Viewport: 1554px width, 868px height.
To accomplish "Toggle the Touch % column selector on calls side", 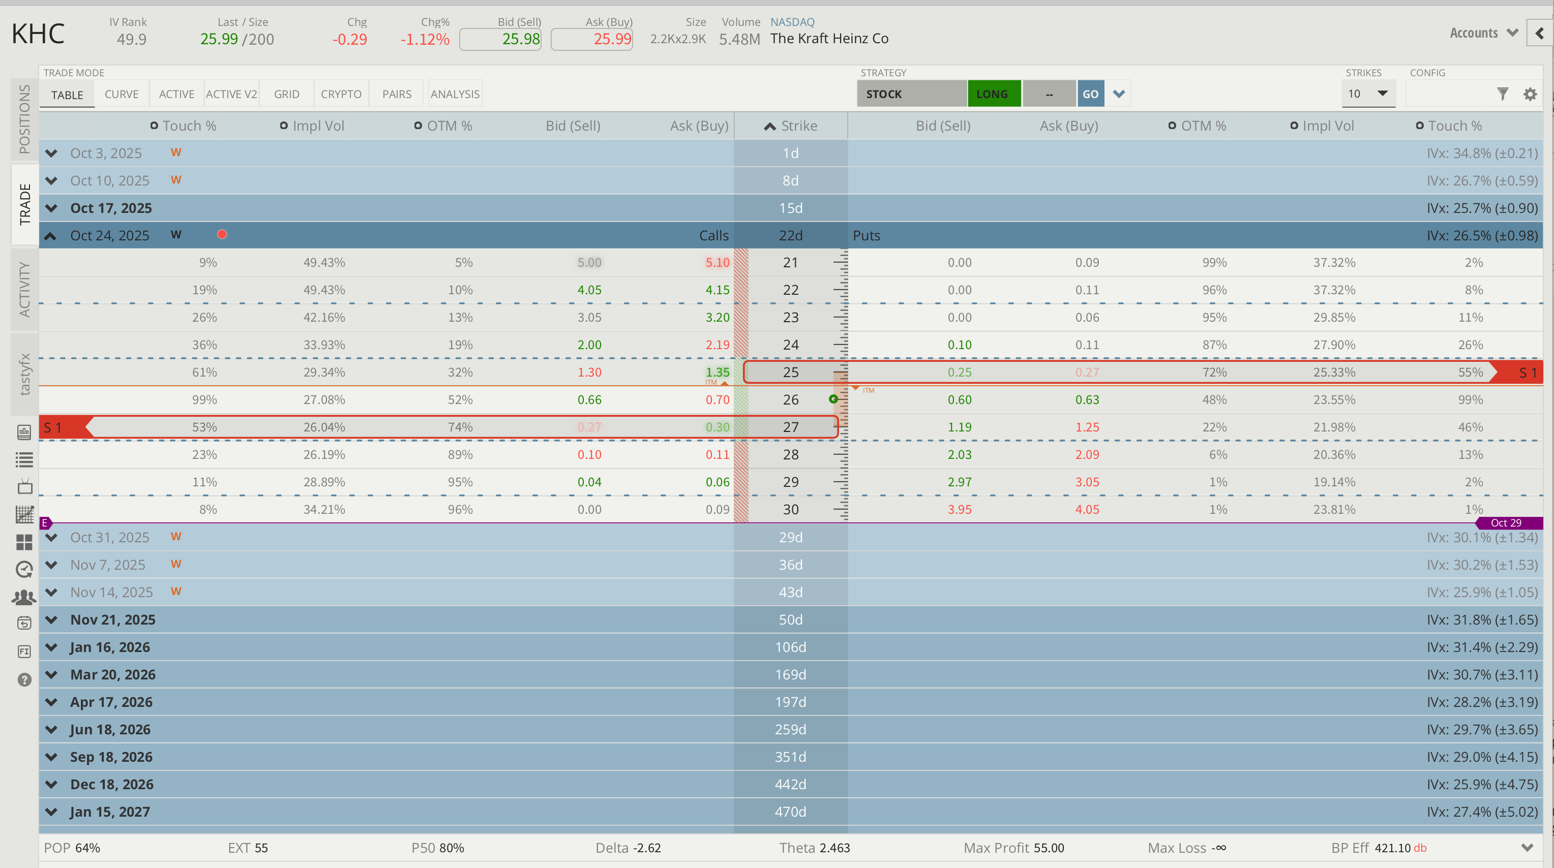I will [154, 126].
